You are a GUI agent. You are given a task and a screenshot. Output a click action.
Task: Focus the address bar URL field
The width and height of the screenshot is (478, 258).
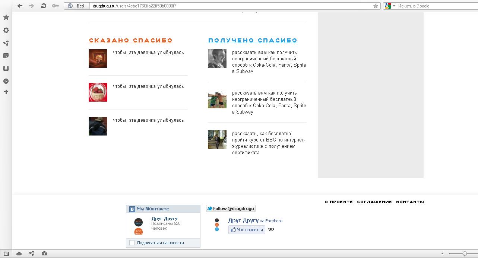[231, 6]
